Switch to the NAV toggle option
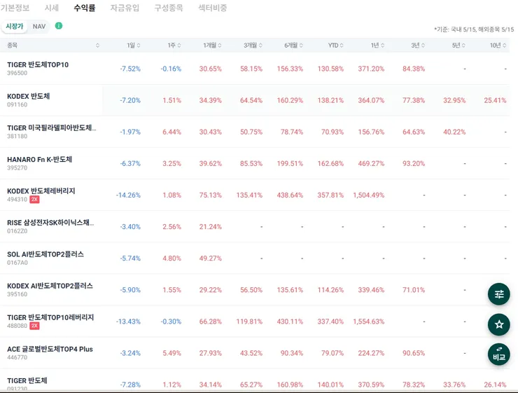Viewport: 518px width, 393px height. [x=39, y=27]
